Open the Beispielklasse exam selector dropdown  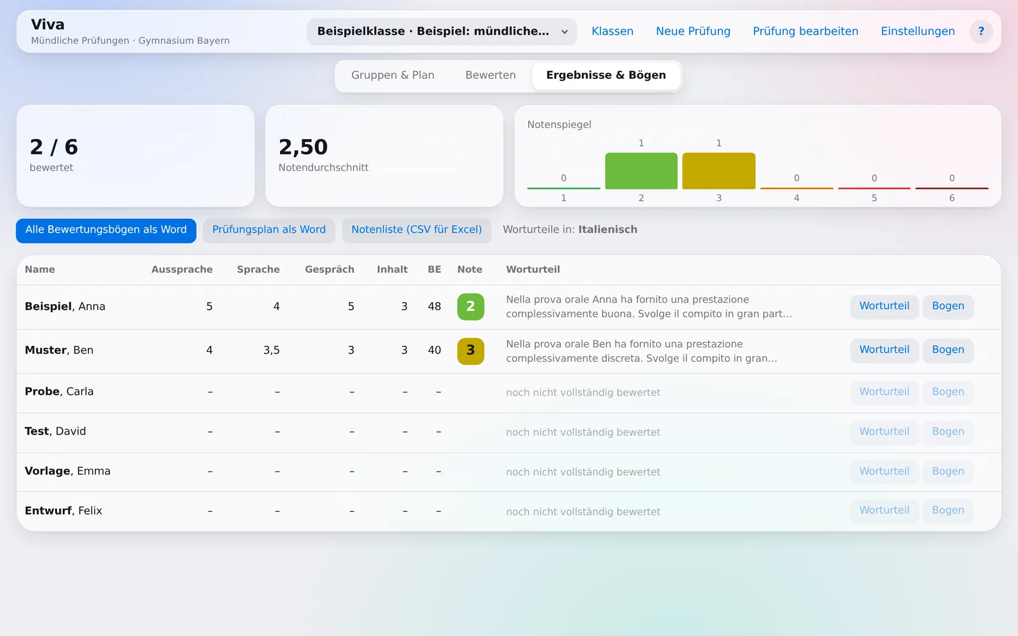442,31
